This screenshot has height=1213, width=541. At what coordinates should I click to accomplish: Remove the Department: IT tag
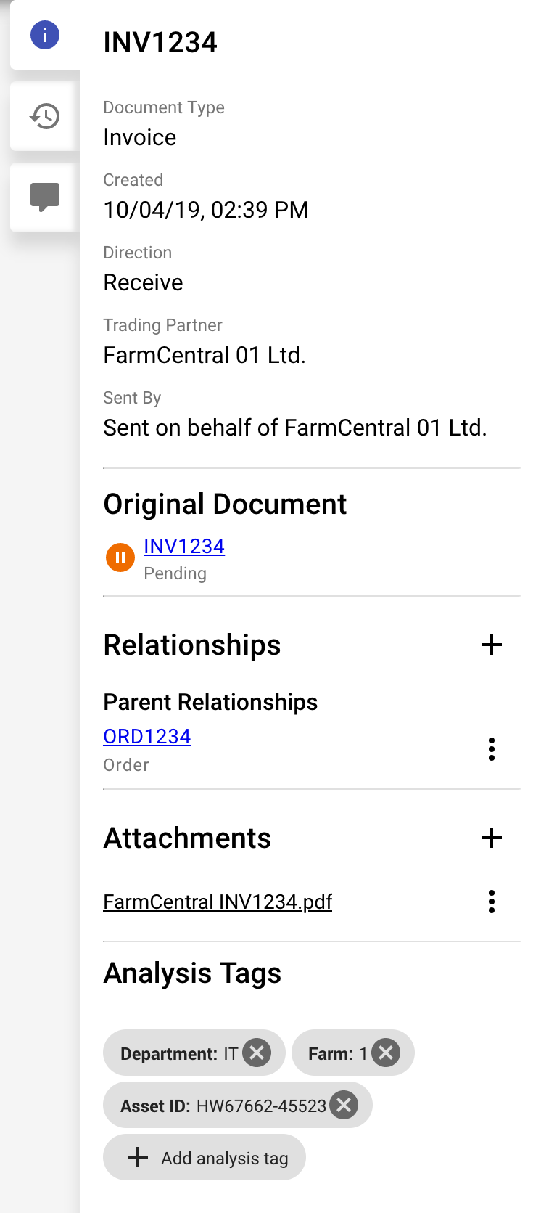point(257,1053)
